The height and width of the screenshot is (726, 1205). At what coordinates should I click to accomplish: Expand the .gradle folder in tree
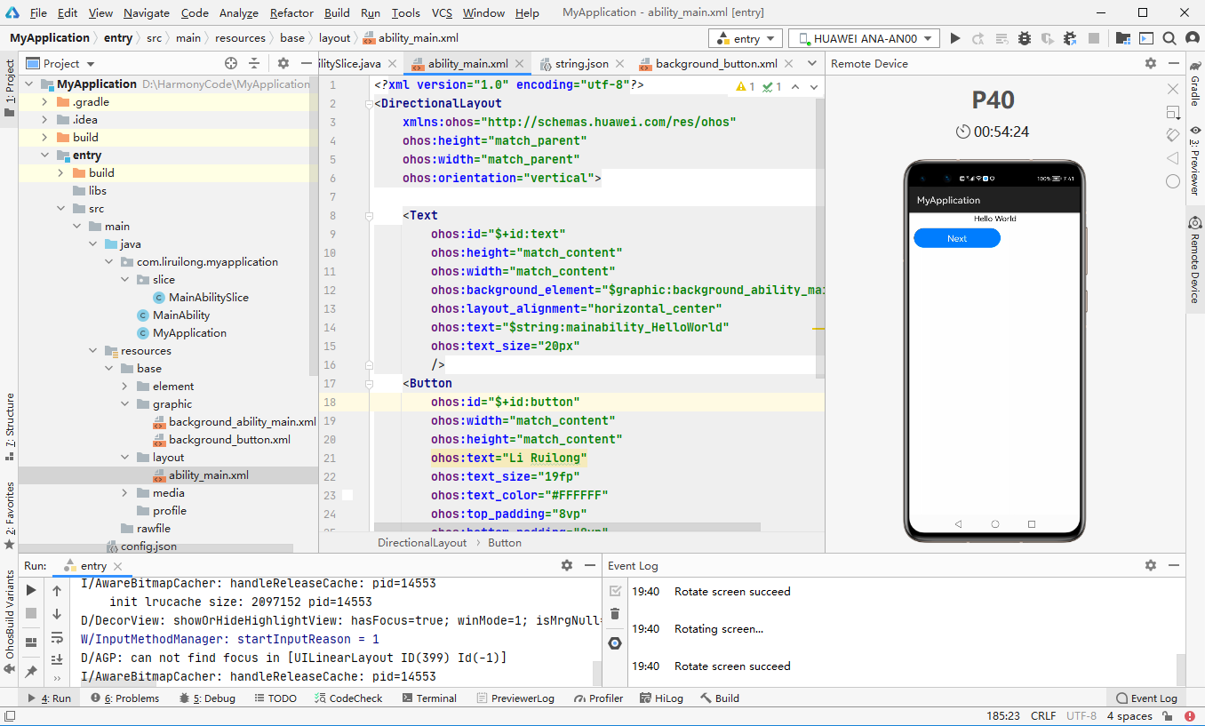pos(44,102)
